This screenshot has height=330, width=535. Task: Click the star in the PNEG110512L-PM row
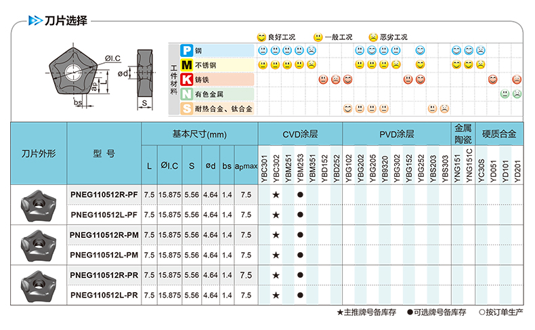276,255
